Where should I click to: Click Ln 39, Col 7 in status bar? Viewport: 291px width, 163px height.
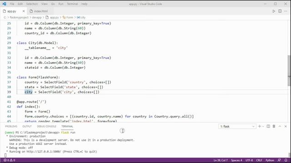(221, 160)
